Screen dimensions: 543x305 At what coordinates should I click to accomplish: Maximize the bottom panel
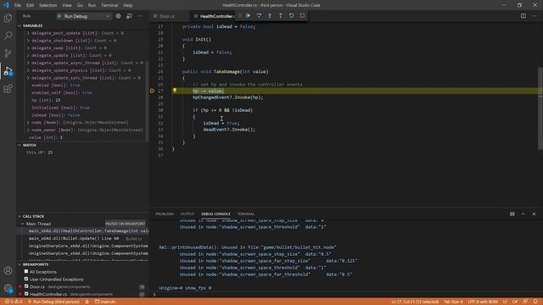pos(523,214)
